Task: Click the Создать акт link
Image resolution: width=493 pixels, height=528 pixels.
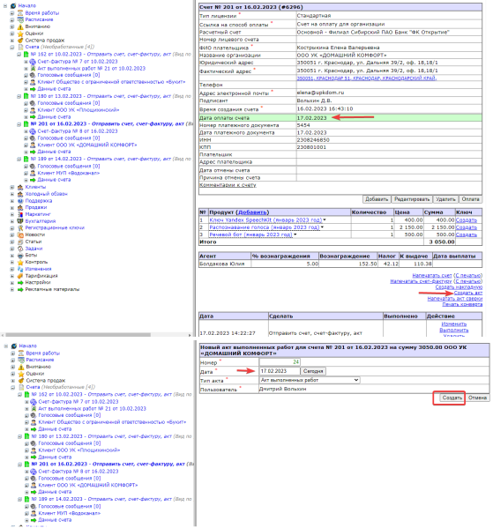Action: [x=468, y=293]
